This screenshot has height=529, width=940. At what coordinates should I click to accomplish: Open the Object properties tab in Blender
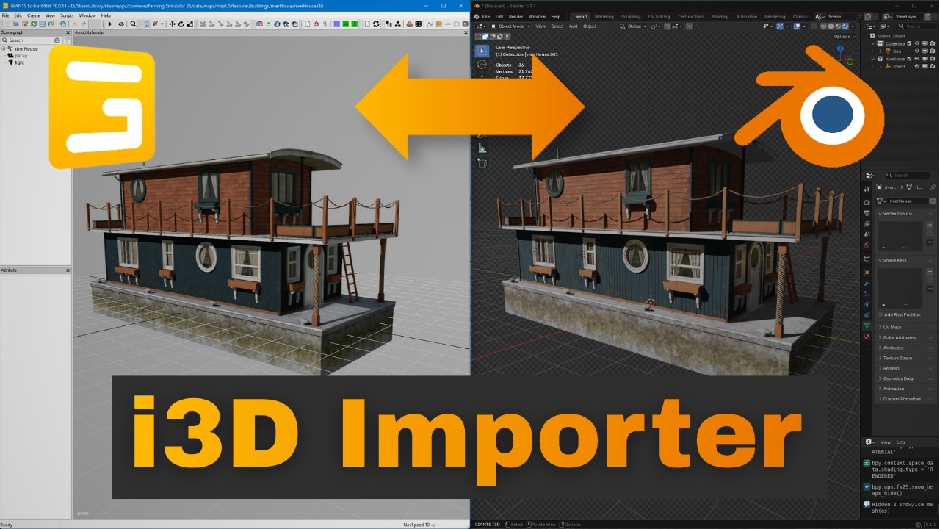(x=867, y=273)
